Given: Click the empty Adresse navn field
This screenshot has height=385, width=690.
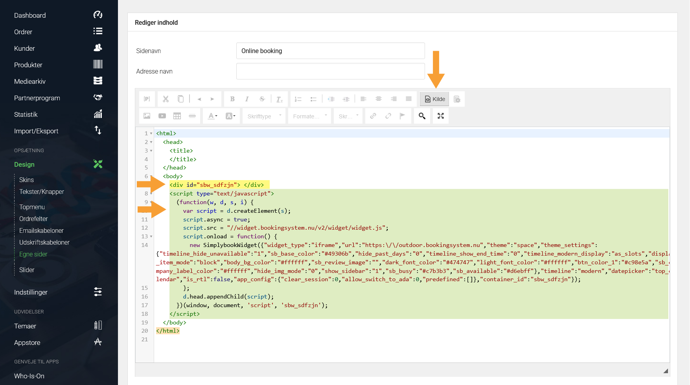Looking at the screenshot, I should tap(330, 71).
